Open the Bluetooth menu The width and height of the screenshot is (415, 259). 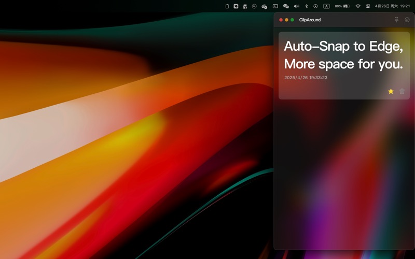(x=306, y=6)
